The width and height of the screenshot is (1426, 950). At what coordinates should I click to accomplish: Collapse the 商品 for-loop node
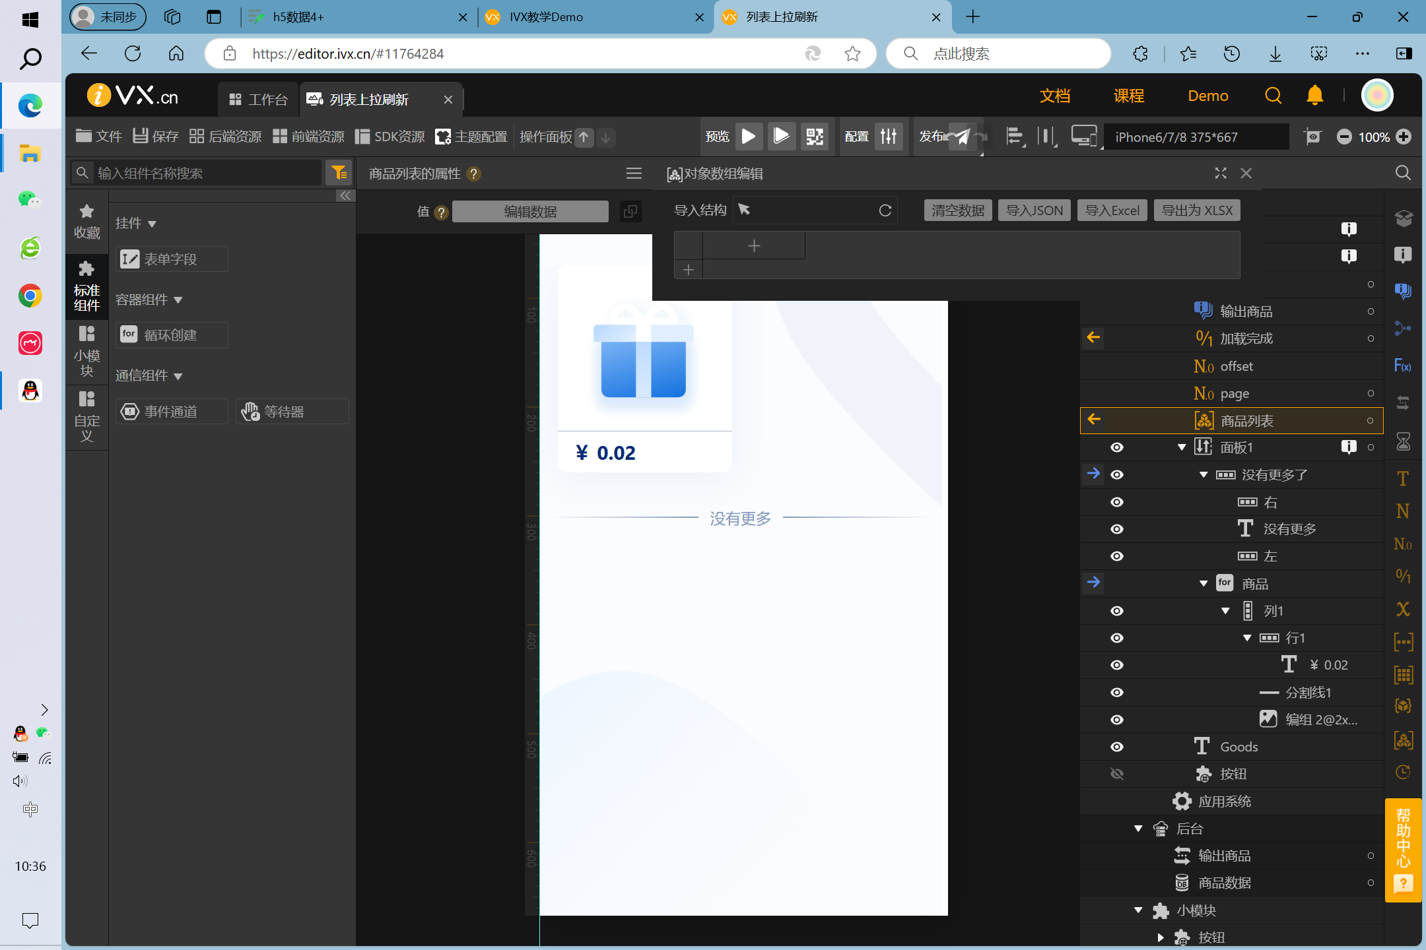pyautogui.click(x=1204, y=583)
